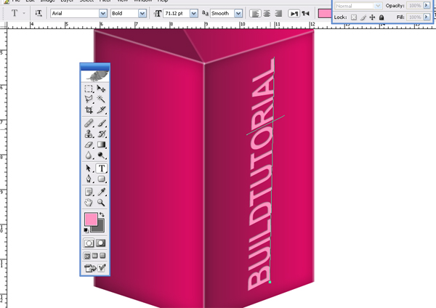The width and height of the screenshot is (436, 308).
Task: Open the text color swatch in options bar
Action: 325,14
